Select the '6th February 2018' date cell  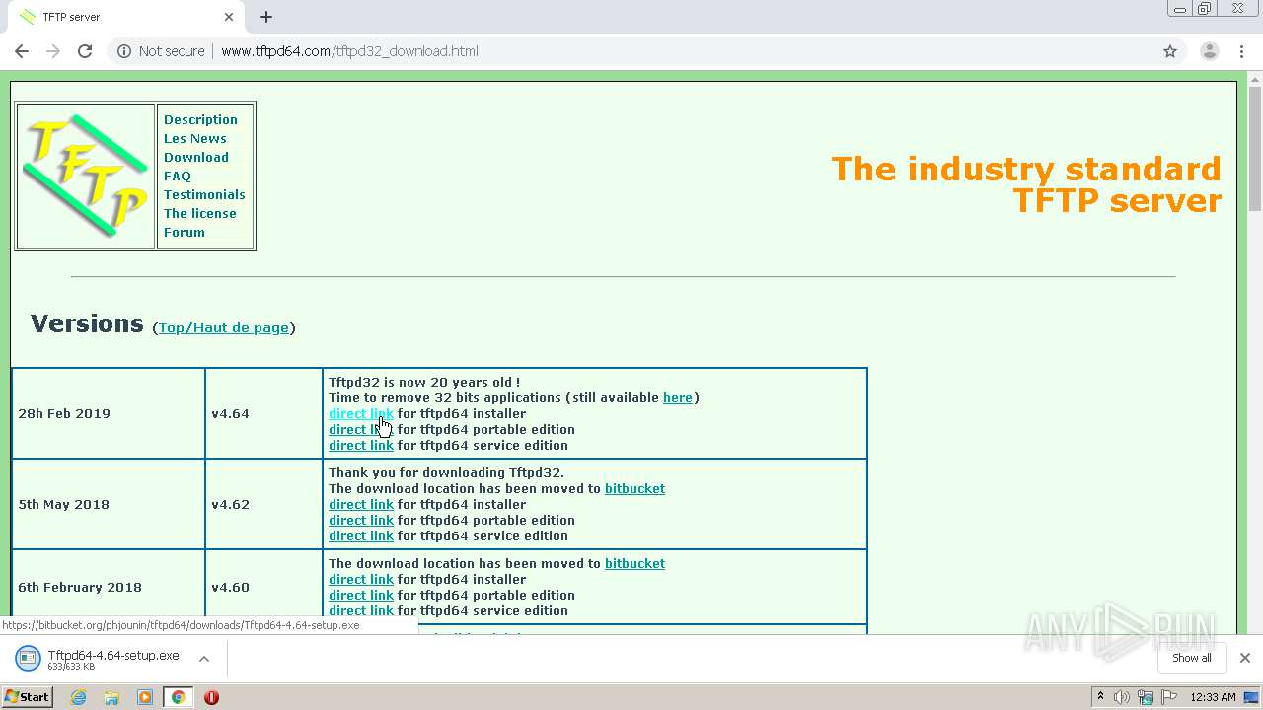pyautogui.click(x=109, y=587)
